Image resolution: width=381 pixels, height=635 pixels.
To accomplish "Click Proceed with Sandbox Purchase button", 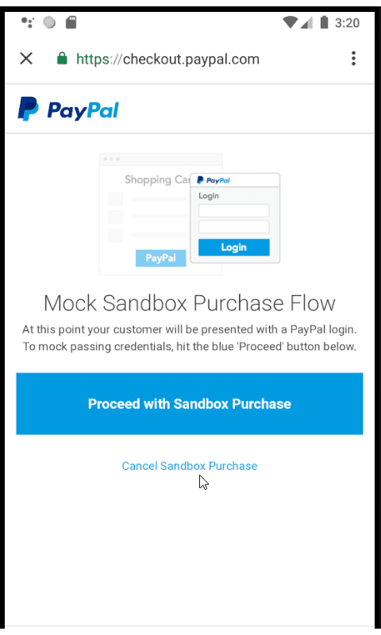I will [x=190, y=403].
